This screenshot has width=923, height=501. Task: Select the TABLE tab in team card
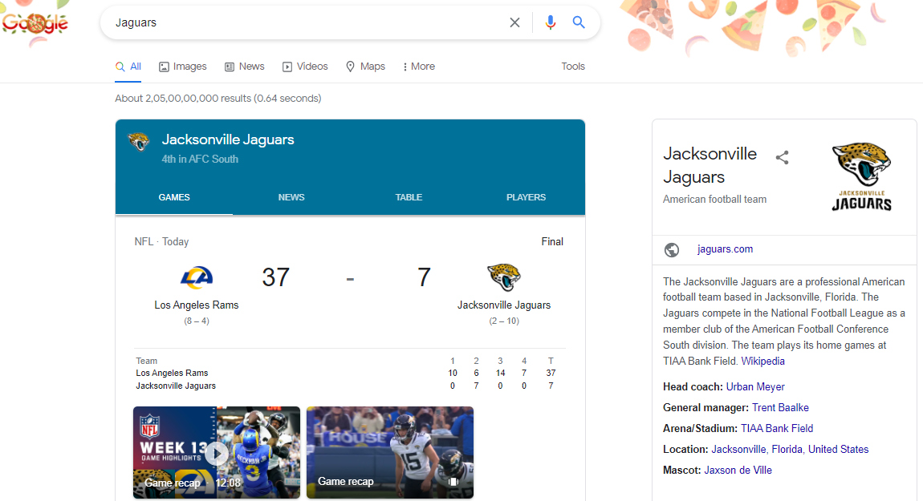409,197
